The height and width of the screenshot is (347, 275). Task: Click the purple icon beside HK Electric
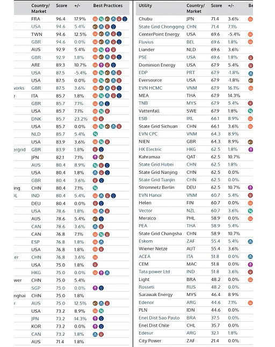pyautogui.click(x=250, y=150)
